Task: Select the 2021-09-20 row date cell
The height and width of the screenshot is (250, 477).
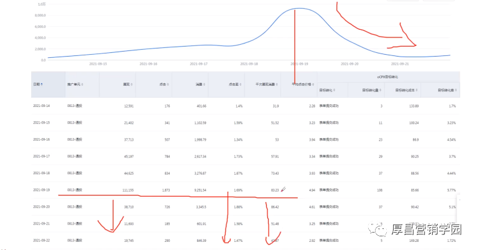Action: [x=42, y=206]
